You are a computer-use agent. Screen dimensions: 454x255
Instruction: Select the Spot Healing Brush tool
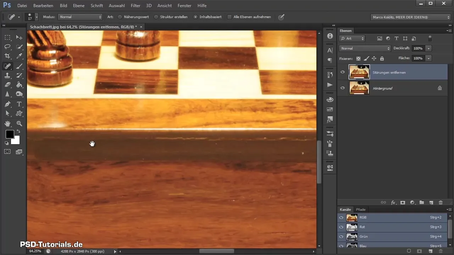pyautogui.click(x=7, y=66)
